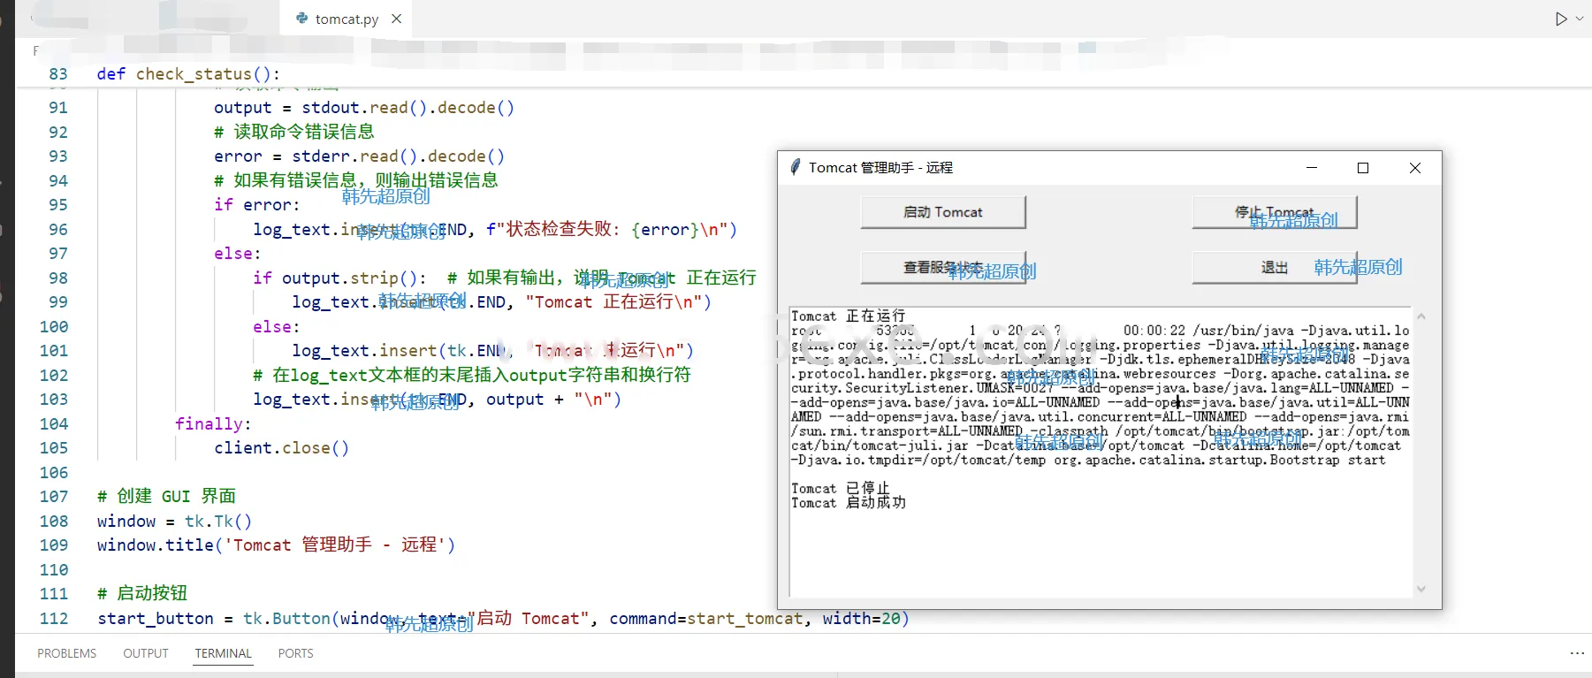Click line number 107 in the gutter

coord(54,497)
